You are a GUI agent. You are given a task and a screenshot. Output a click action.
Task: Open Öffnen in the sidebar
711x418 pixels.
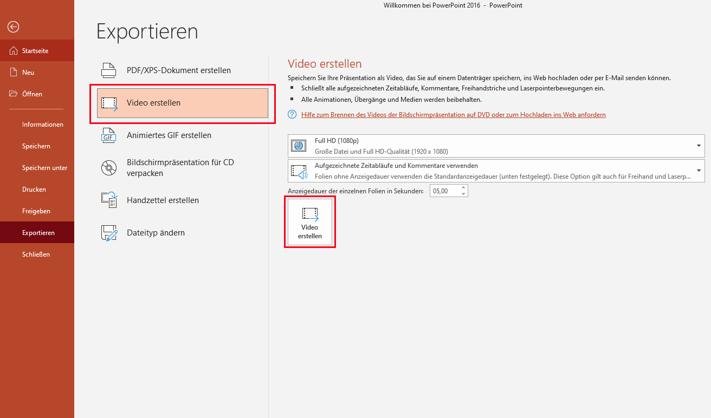[37, 94]
